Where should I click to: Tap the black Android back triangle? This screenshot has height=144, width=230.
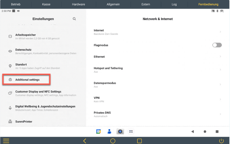click(193, 132)
